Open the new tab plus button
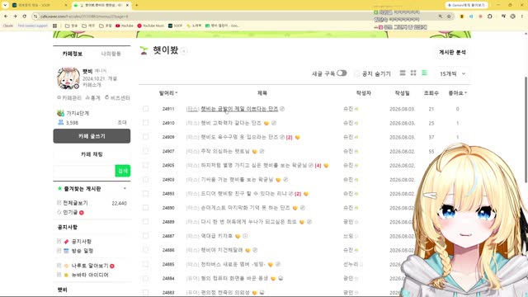Image resolution: width=528 pixels, height=297 pixels. point(137,6)
